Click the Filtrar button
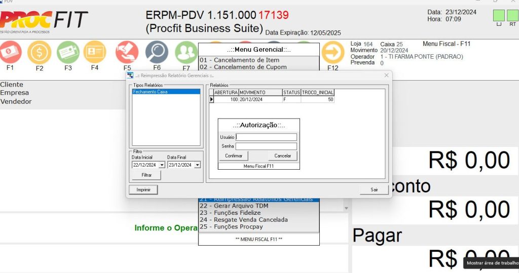 (x=146, y=175)
